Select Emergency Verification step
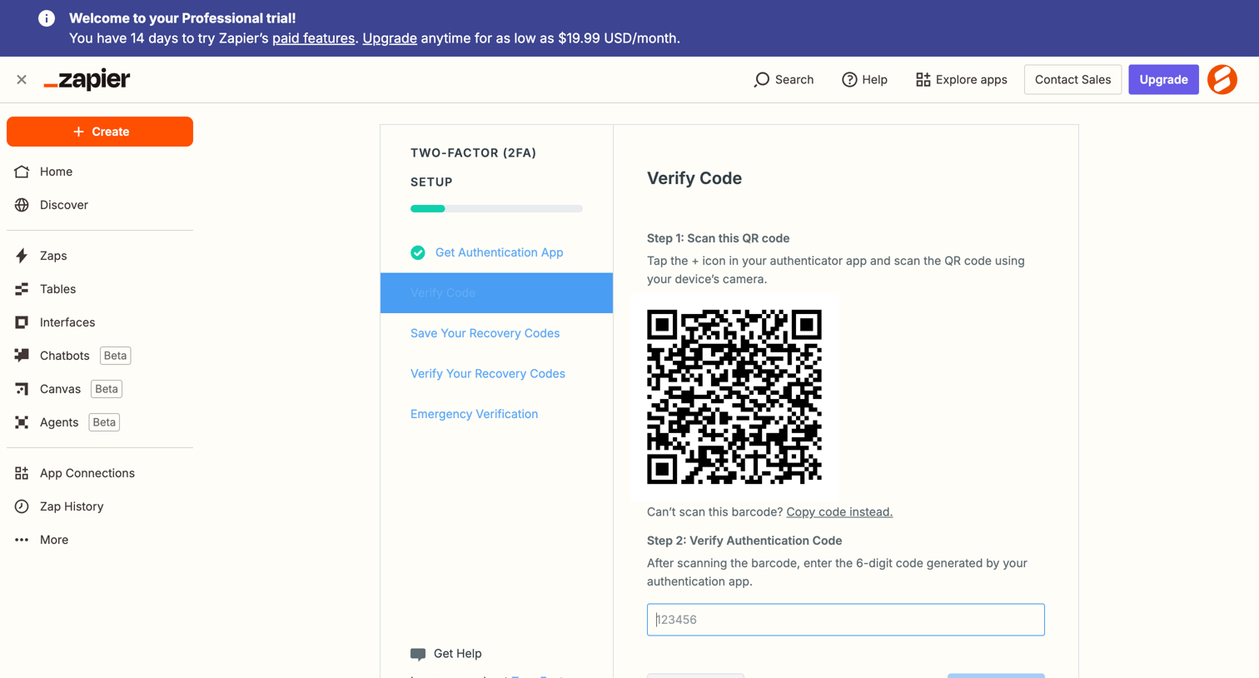Screen dimensions: 1259x678 point(474,414)
